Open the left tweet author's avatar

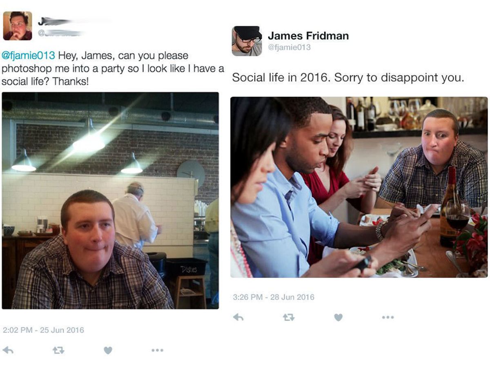(x=18, y=26)
